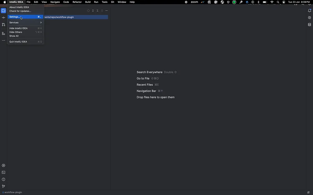Open the Git tool window icon
Screen dimensions: 313x195
pos(3,187)
